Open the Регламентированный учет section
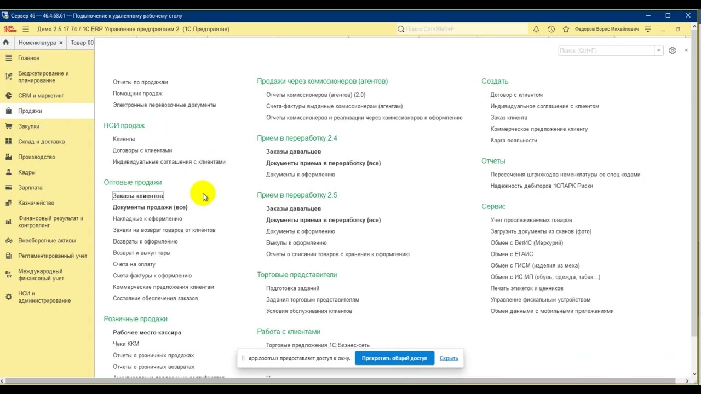Viewport: 701px width, 394px height. (x=53, y=256)
